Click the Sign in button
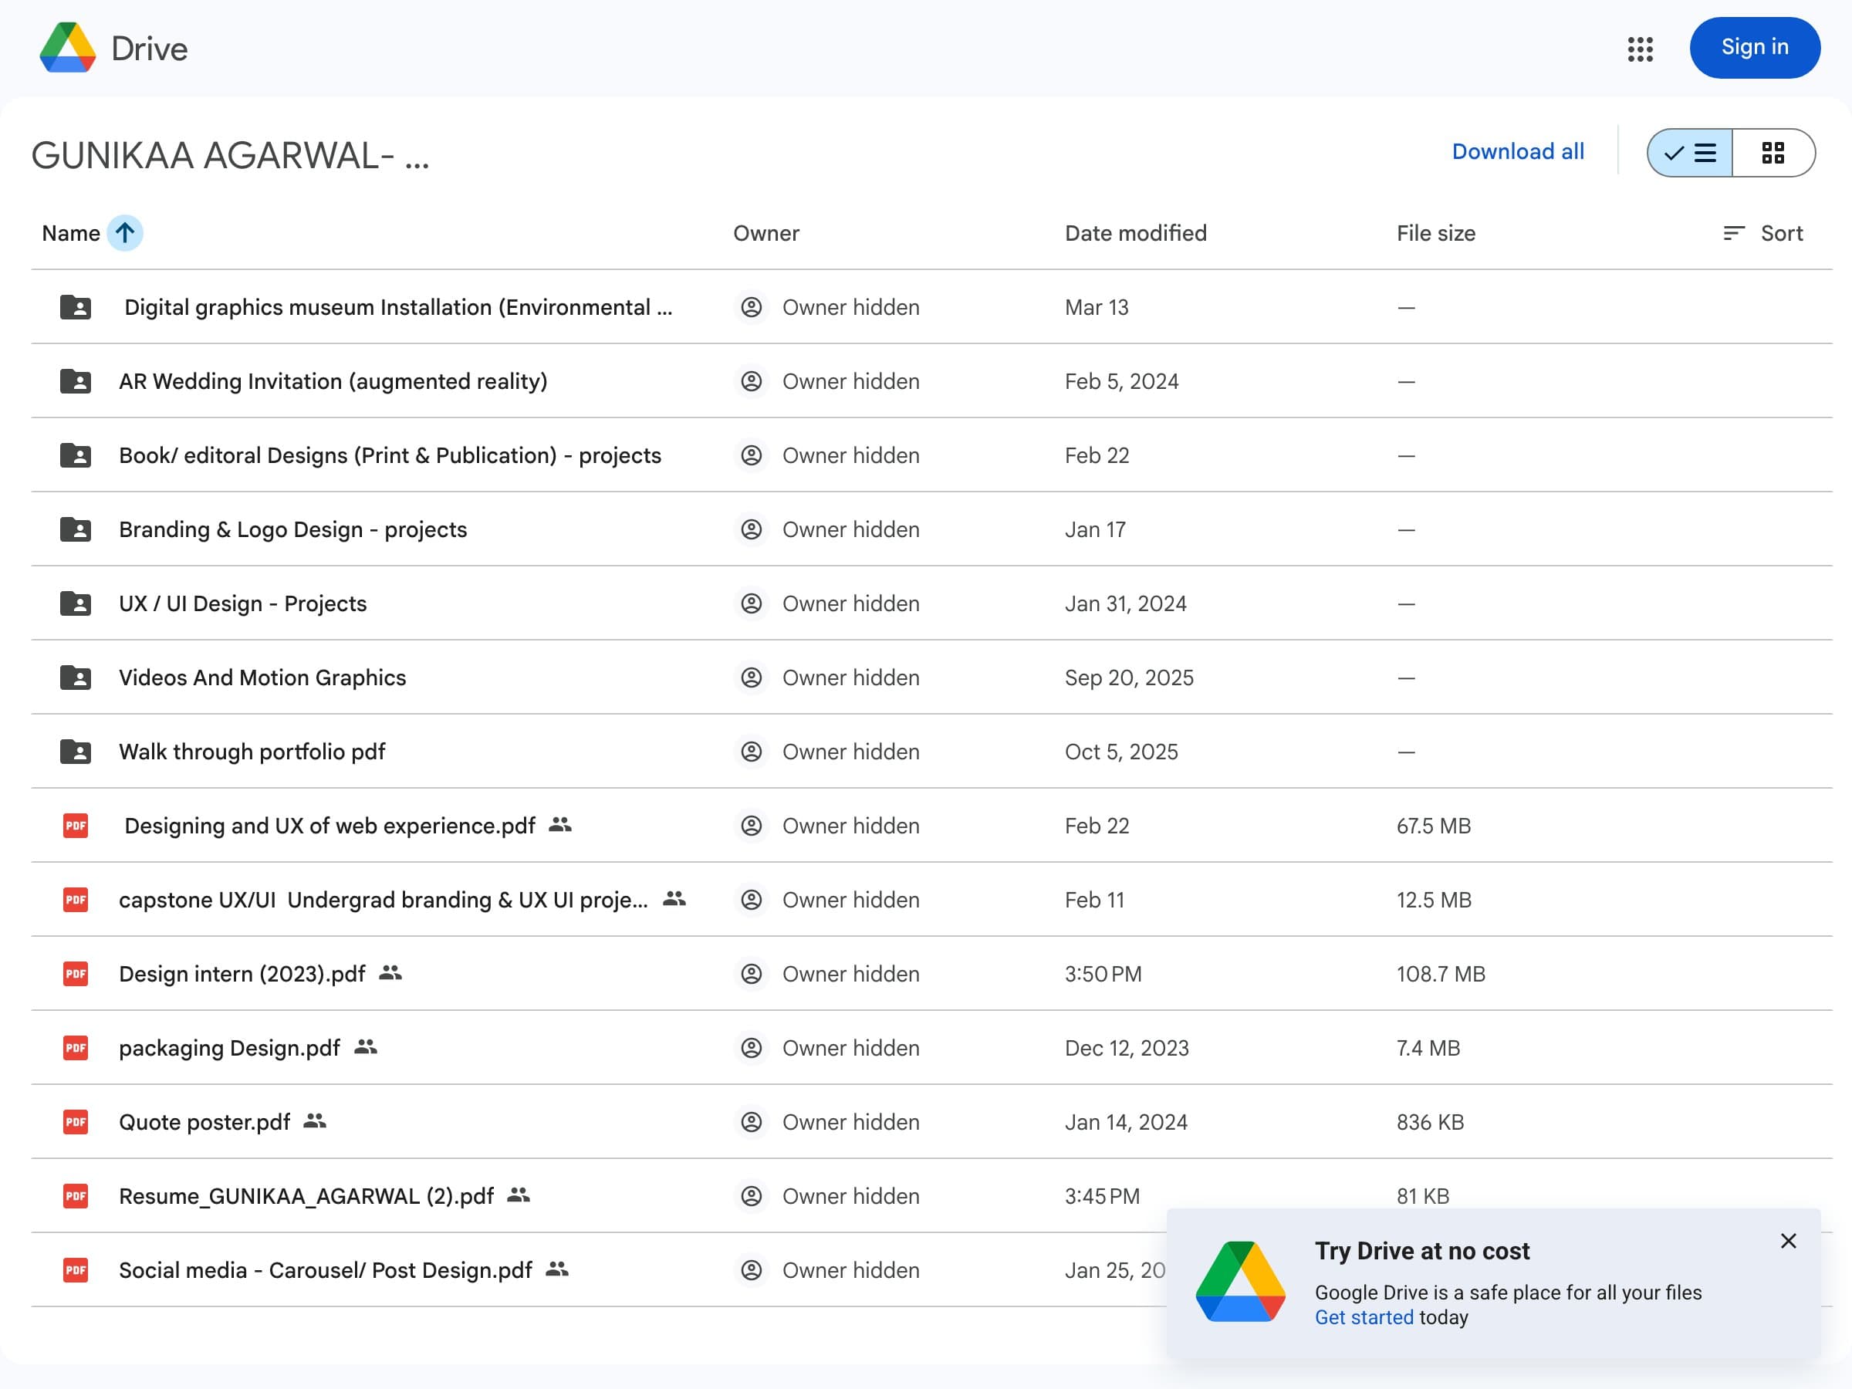 pyautogui.click(x=1754, y=48)
